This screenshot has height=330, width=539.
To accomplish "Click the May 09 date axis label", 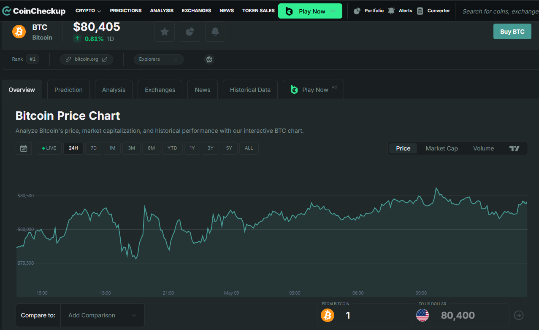I will tap(231, 293).
